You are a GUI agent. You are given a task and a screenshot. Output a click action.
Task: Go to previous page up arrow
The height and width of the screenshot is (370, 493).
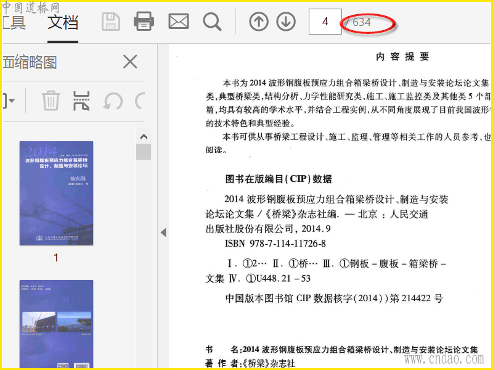click(259, 22)
